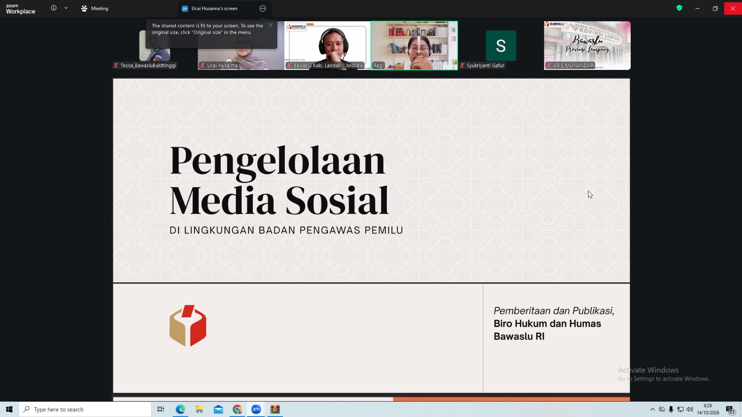742x417 pixels.
Task: Select Bawaslu Kab. Landak Andrew video tile
Action: (327, 45)
